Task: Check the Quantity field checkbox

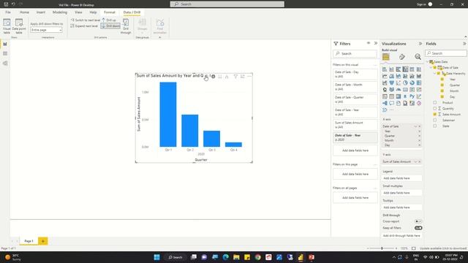Action: point(435,109)
